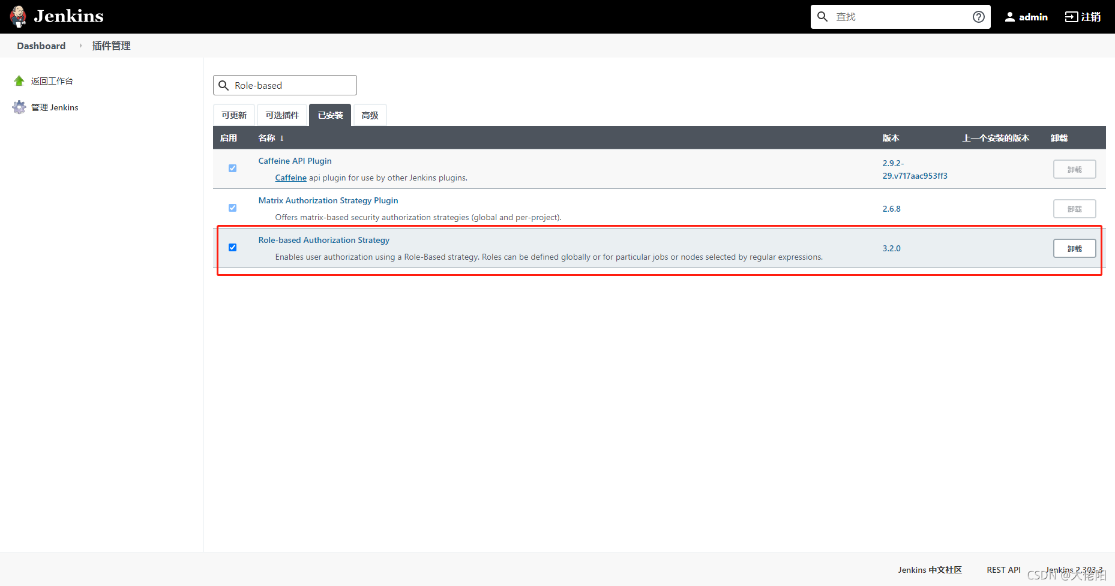Click the green up arrow icon
Screen dimensions: 1115x586
(19, 81)
